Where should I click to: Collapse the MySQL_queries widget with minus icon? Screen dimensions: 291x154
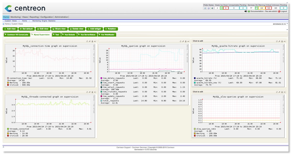pyautogui.click(x=188, y=41)
